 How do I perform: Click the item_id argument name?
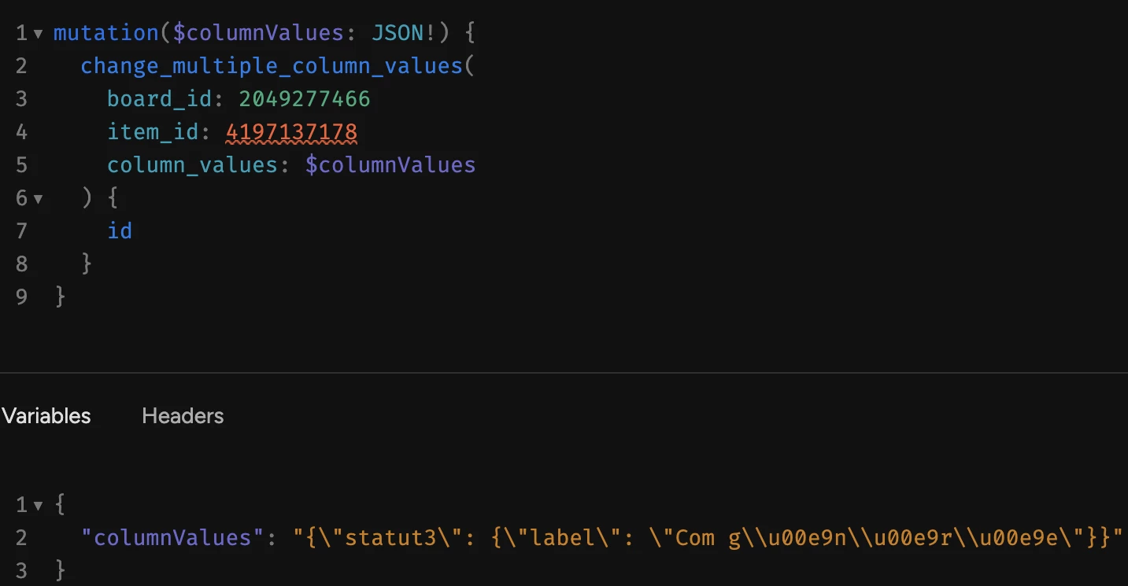pos(153,132)
